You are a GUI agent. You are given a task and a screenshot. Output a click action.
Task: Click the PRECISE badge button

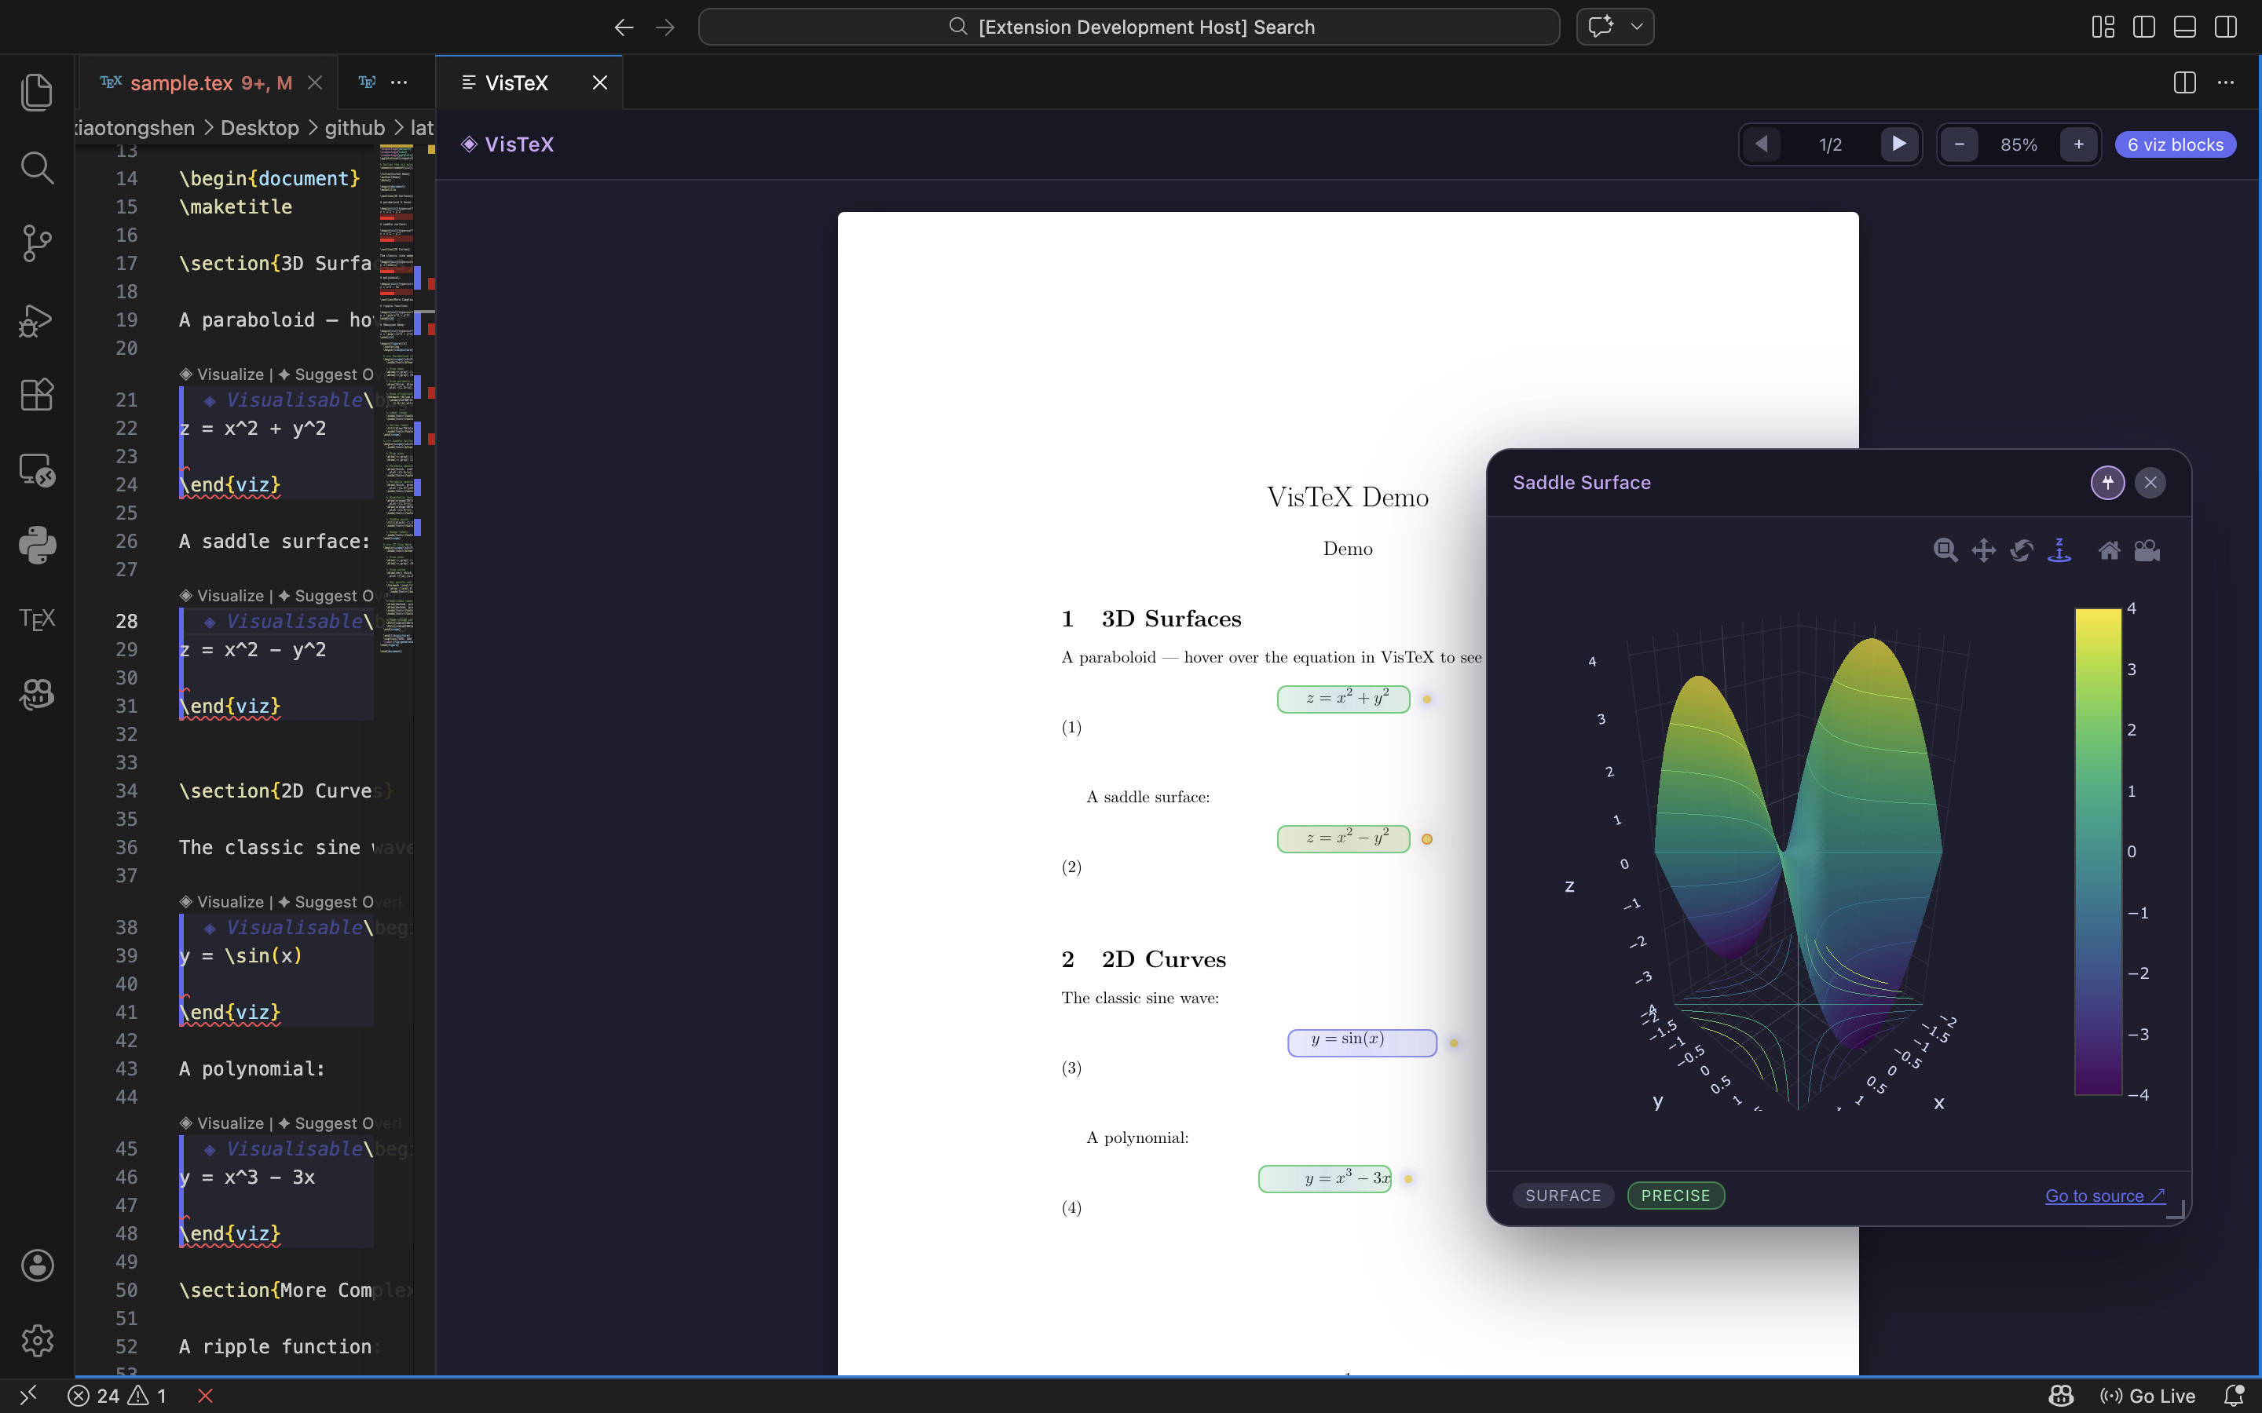(x=1675, y=1196)
